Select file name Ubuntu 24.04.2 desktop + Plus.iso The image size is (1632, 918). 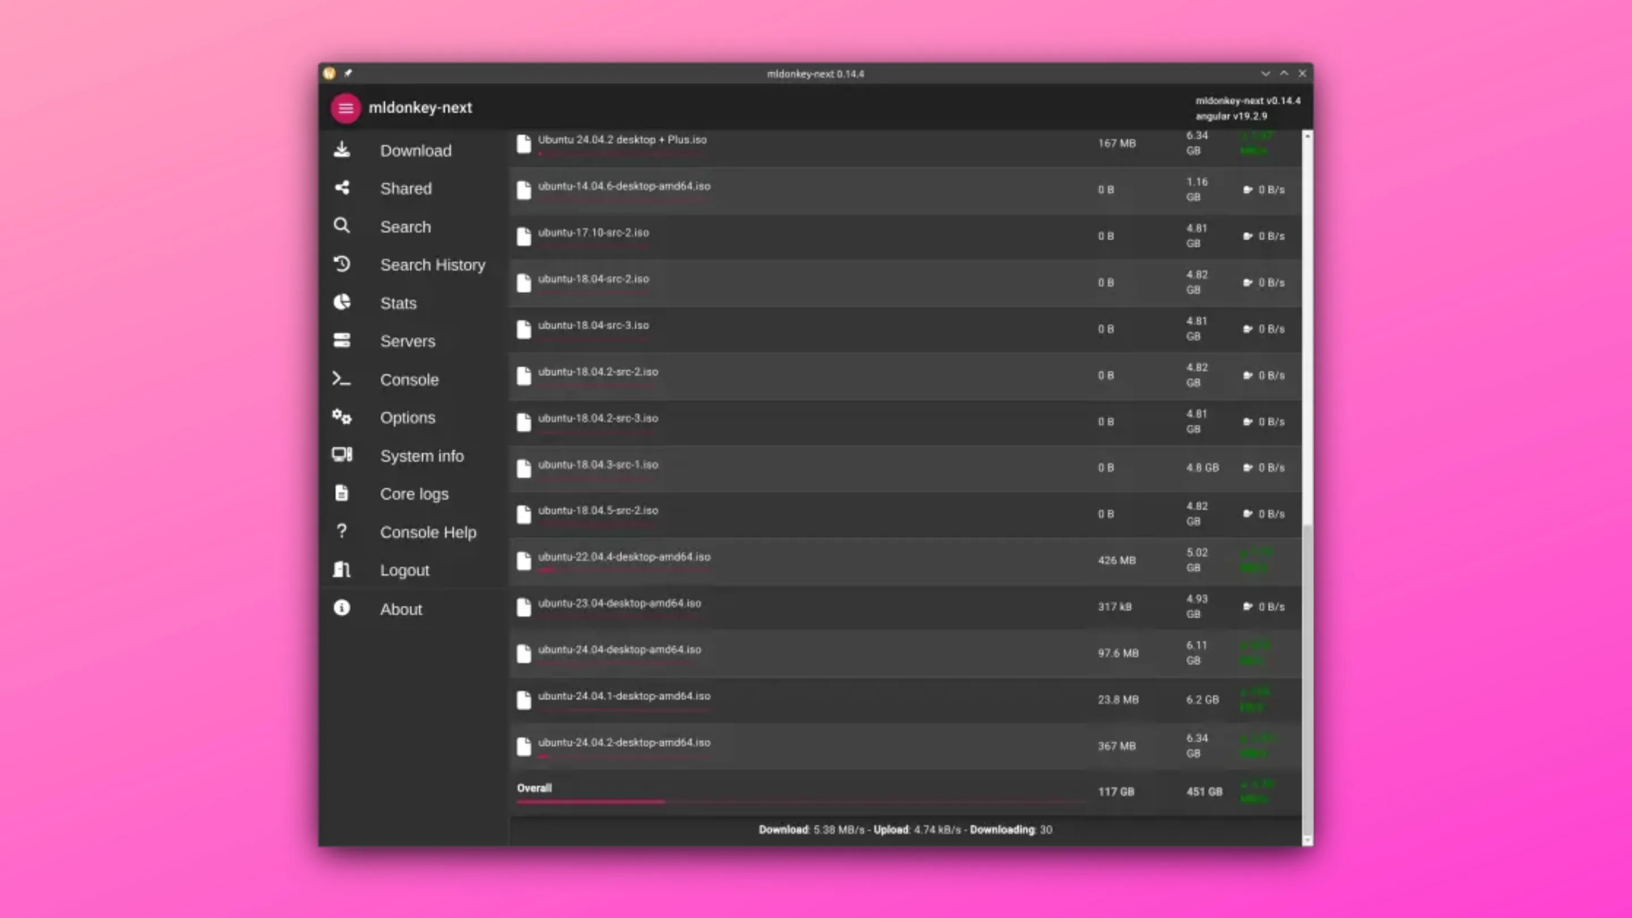622,139
